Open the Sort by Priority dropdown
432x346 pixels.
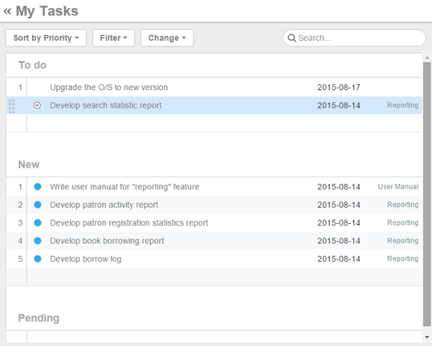(46, 38)
